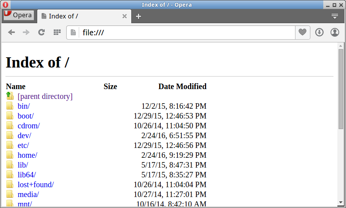346x208 pixels.
Task: Open the downloads button
Action: (x=319, y=32)
